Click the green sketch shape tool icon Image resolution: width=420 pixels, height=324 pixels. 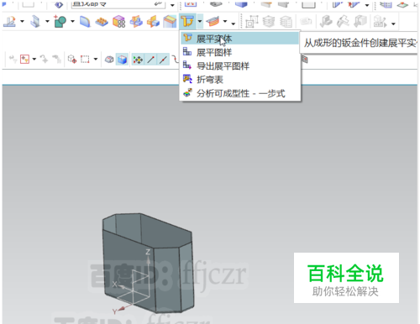pyautogui.click(x=60, y=21)
